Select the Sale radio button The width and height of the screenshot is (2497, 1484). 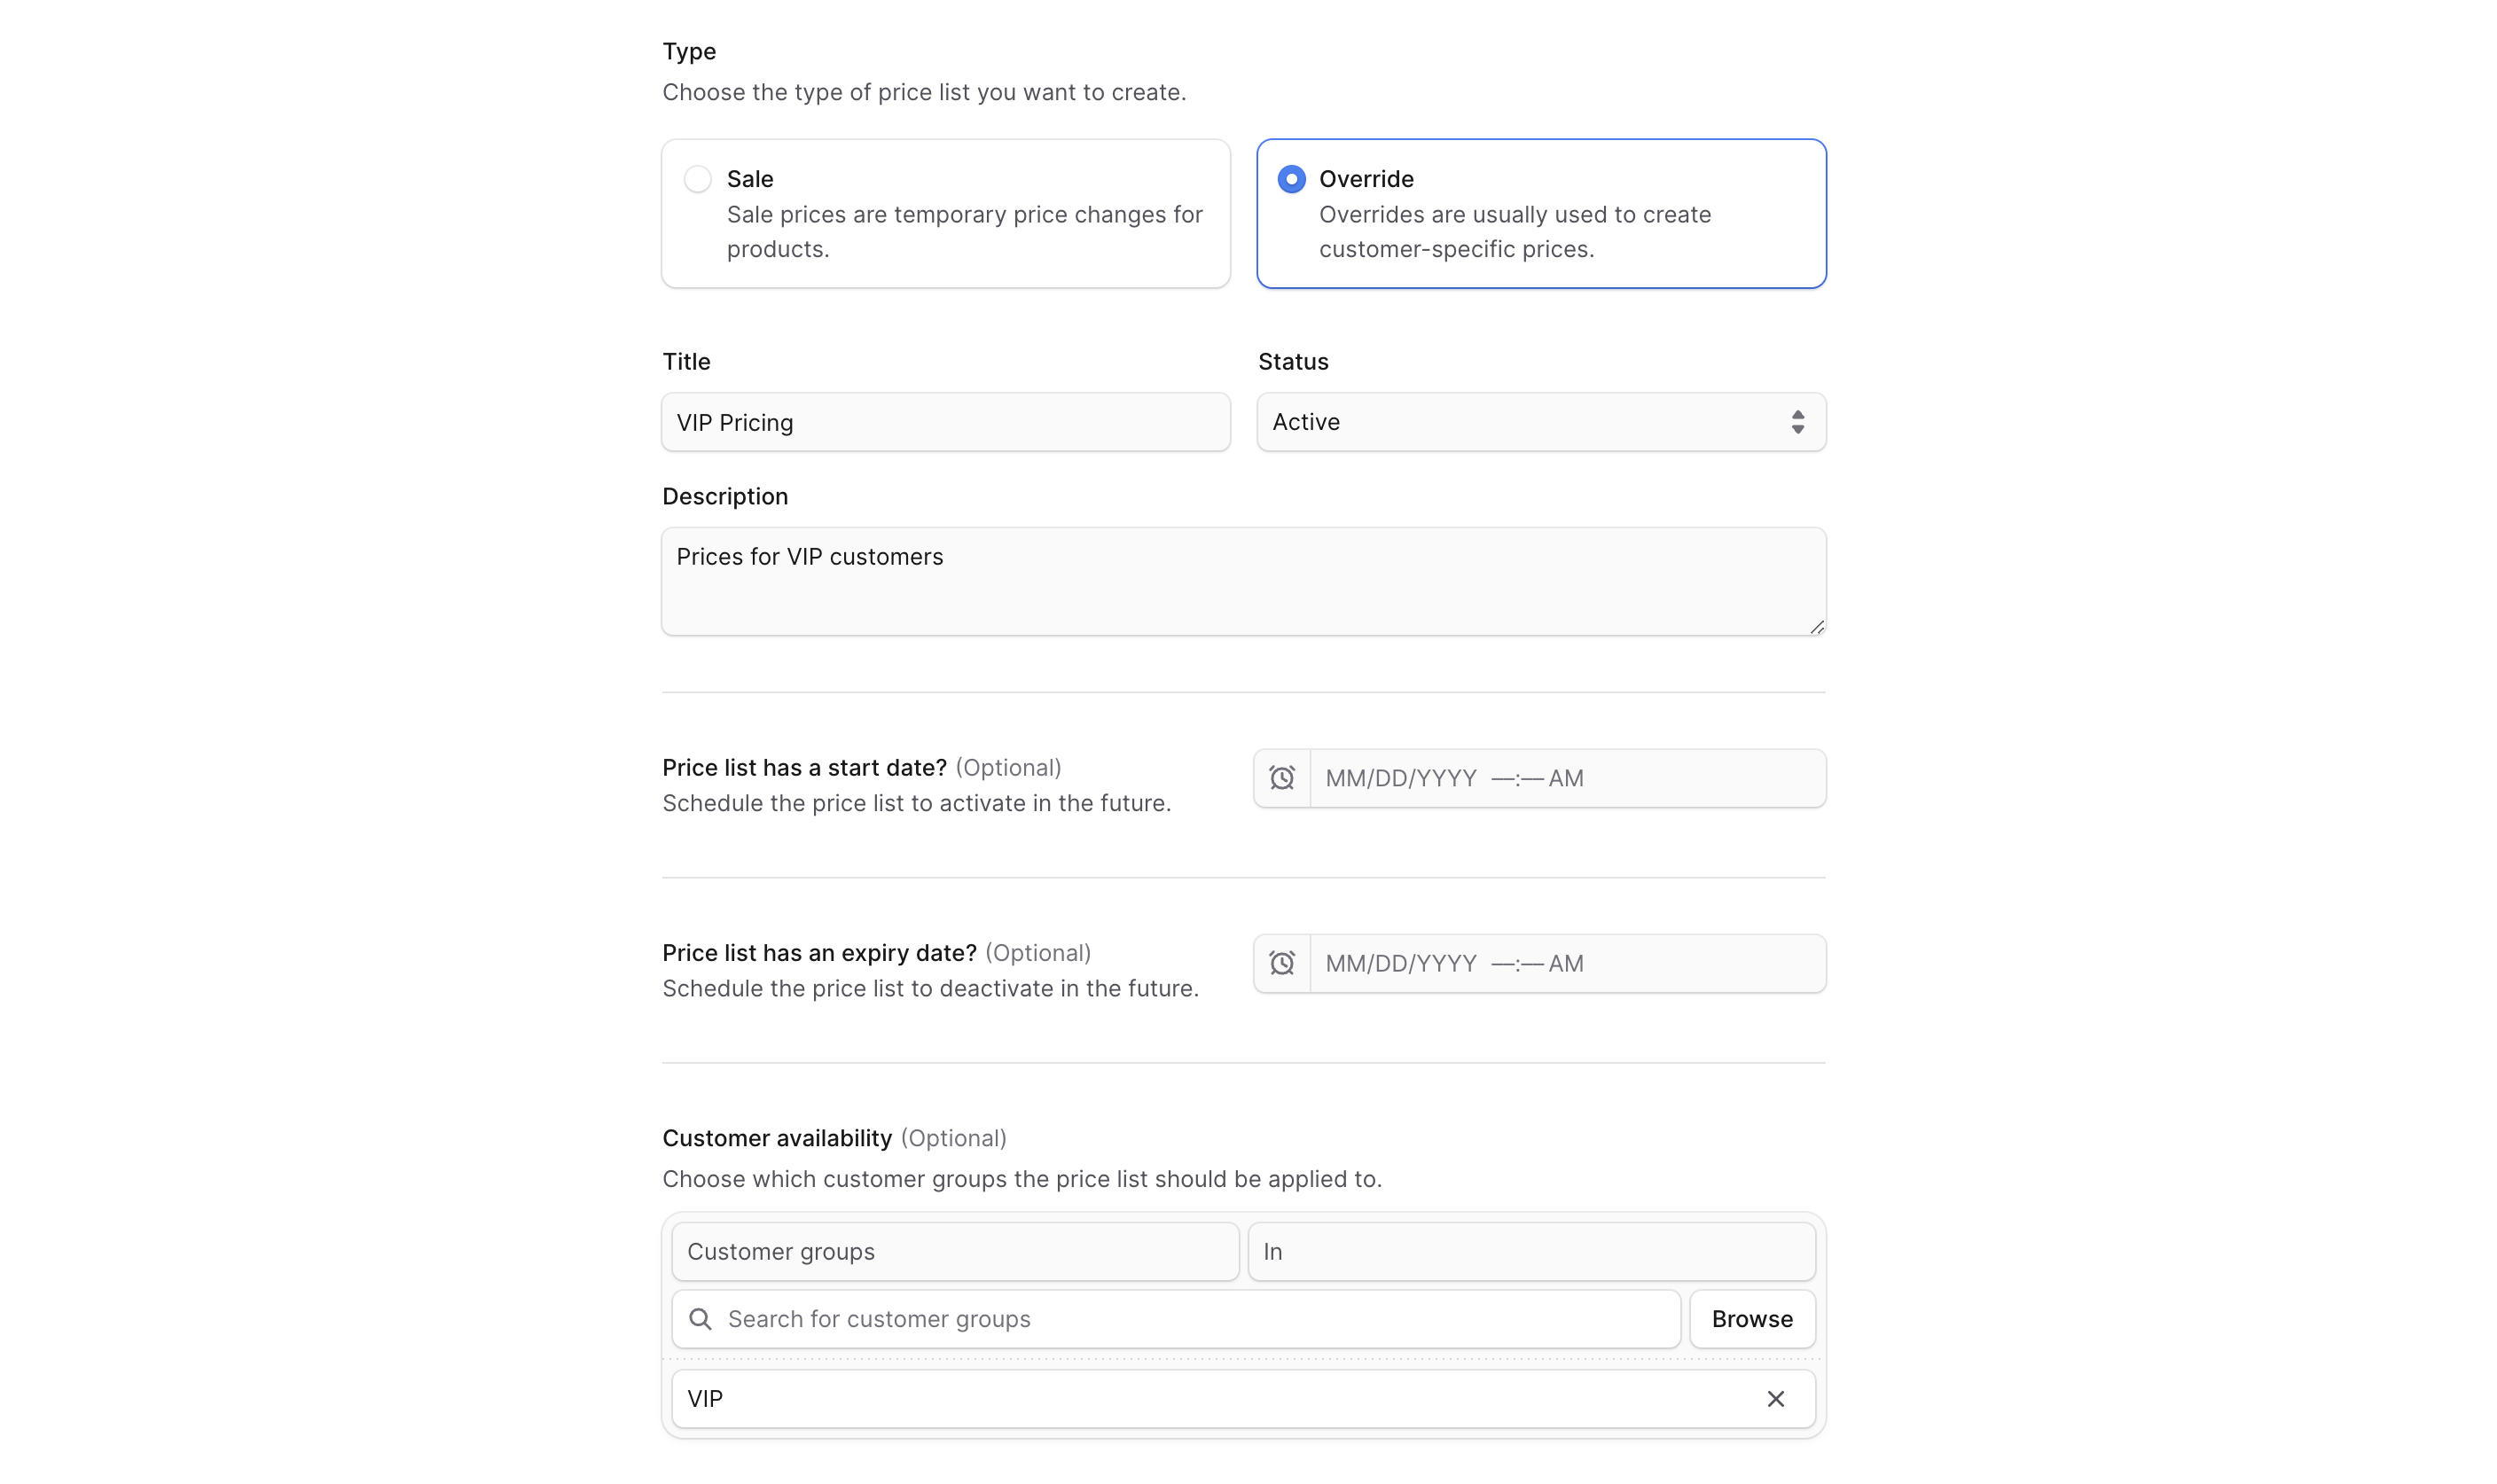697,179
